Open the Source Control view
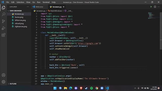Image resolution: width=162 pixels, height=91 pixels. tap(3, 21)
